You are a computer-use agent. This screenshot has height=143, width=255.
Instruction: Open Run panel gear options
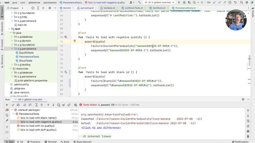coord(243,99)
